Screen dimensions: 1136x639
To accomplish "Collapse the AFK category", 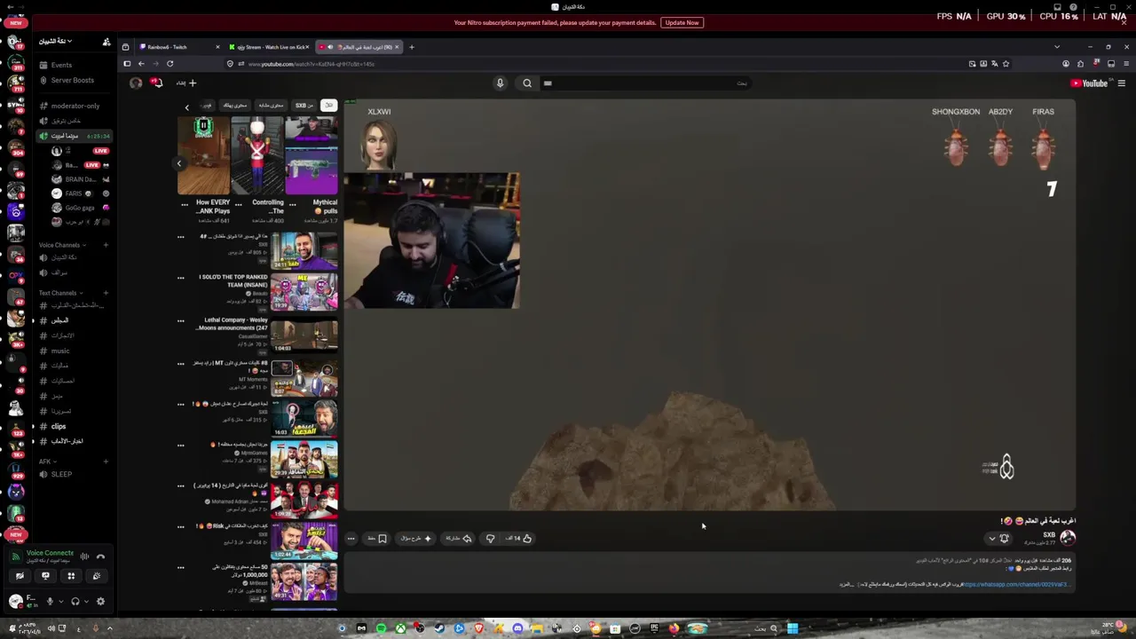I will (47, 461).
